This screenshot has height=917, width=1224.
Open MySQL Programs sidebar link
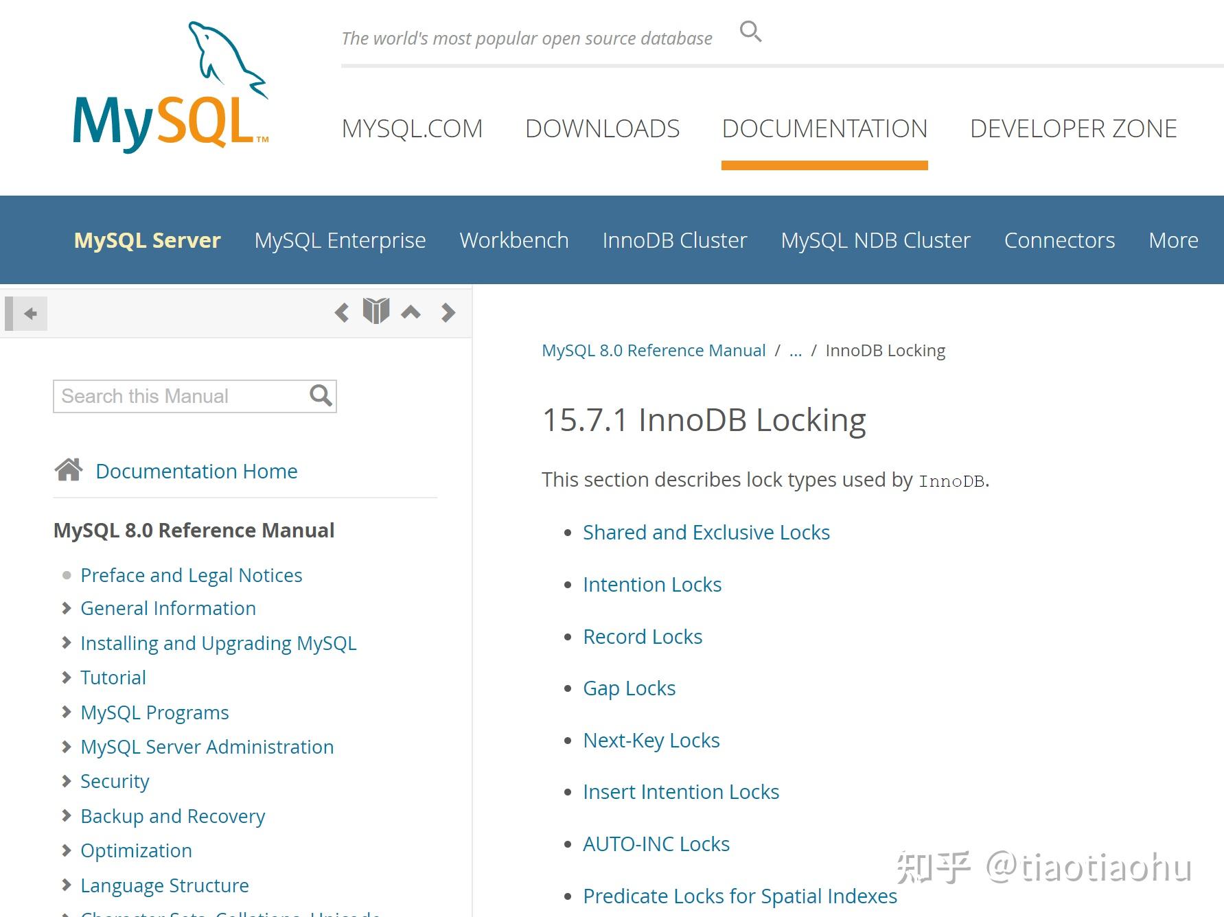[154, 712]
